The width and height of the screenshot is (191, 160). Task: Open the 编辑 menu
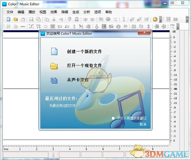tap(21, 12)
